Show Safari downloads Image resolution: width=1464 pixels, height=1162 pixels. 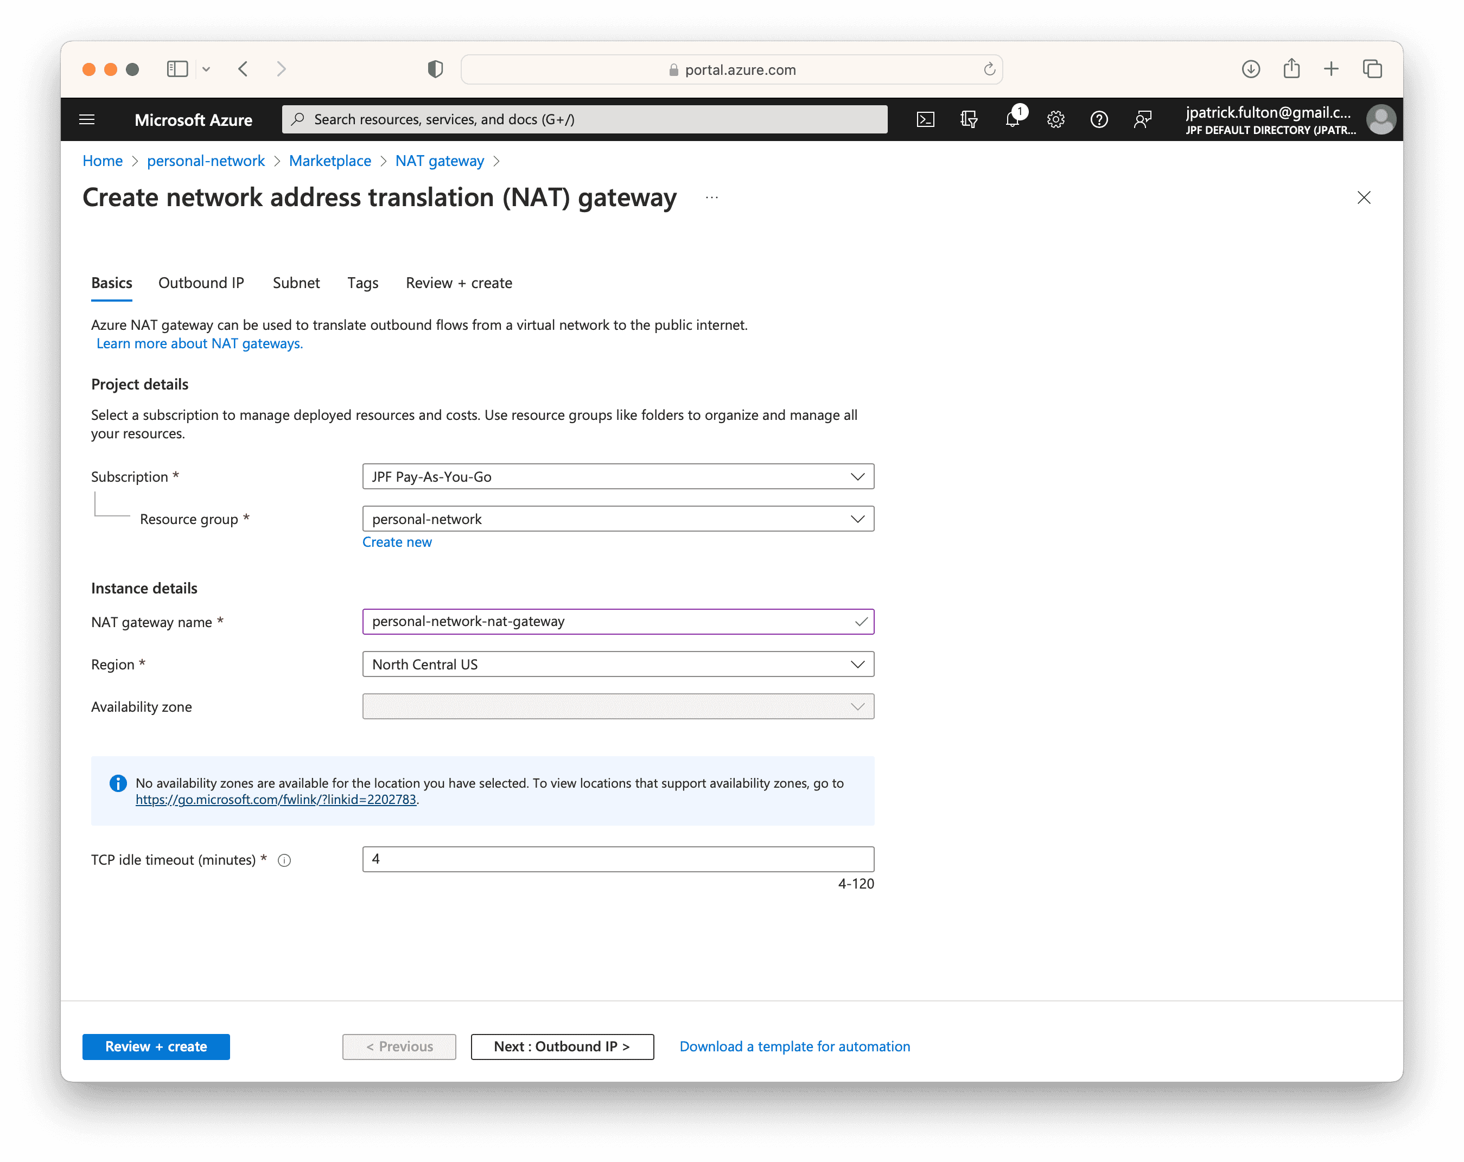pyautogui.click(x=1251, y=69)
